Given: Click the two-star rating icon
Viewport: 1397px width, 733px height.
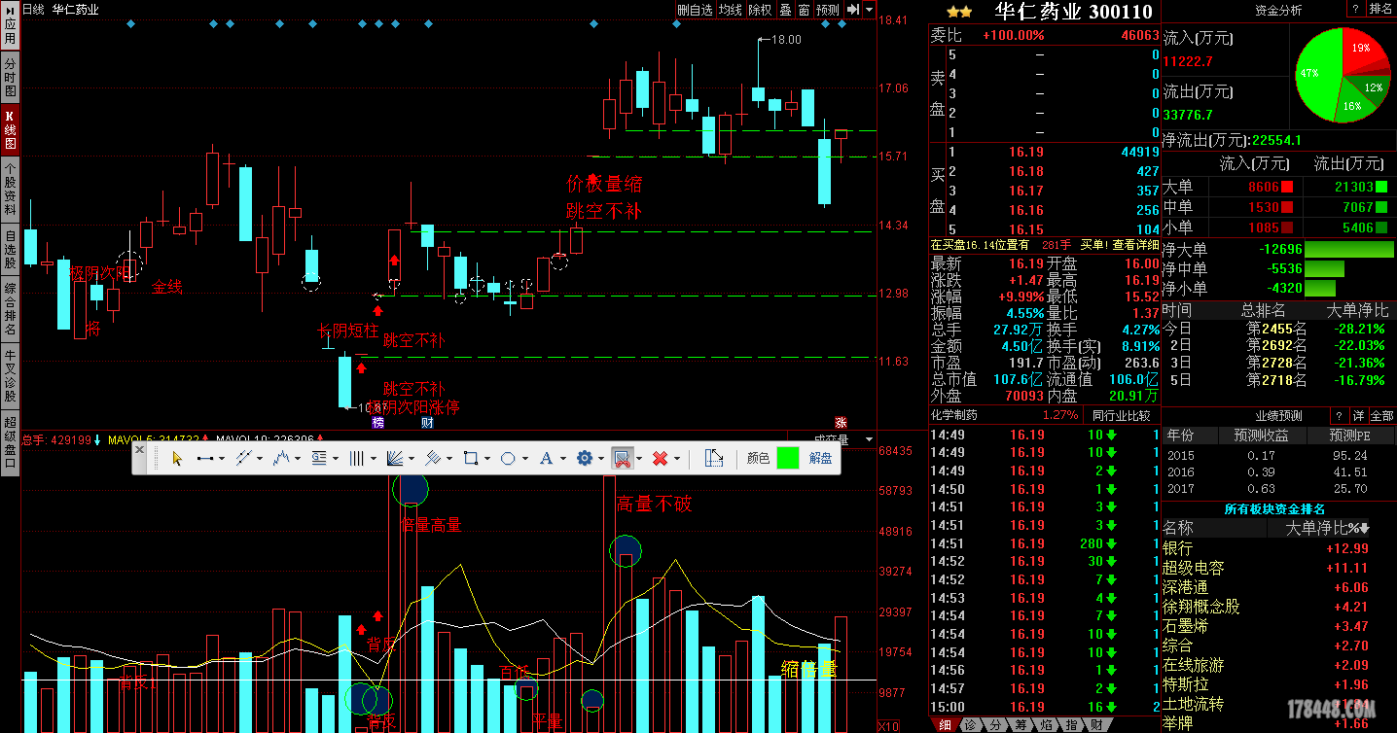Looking at the screenshot, I should [x=959, y=12].
